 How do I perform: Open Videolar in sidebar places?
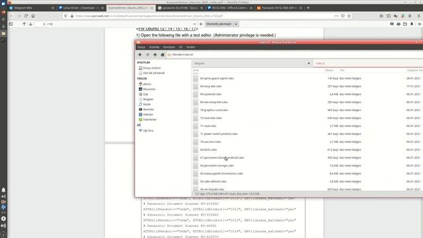click(x=146, y=114)
